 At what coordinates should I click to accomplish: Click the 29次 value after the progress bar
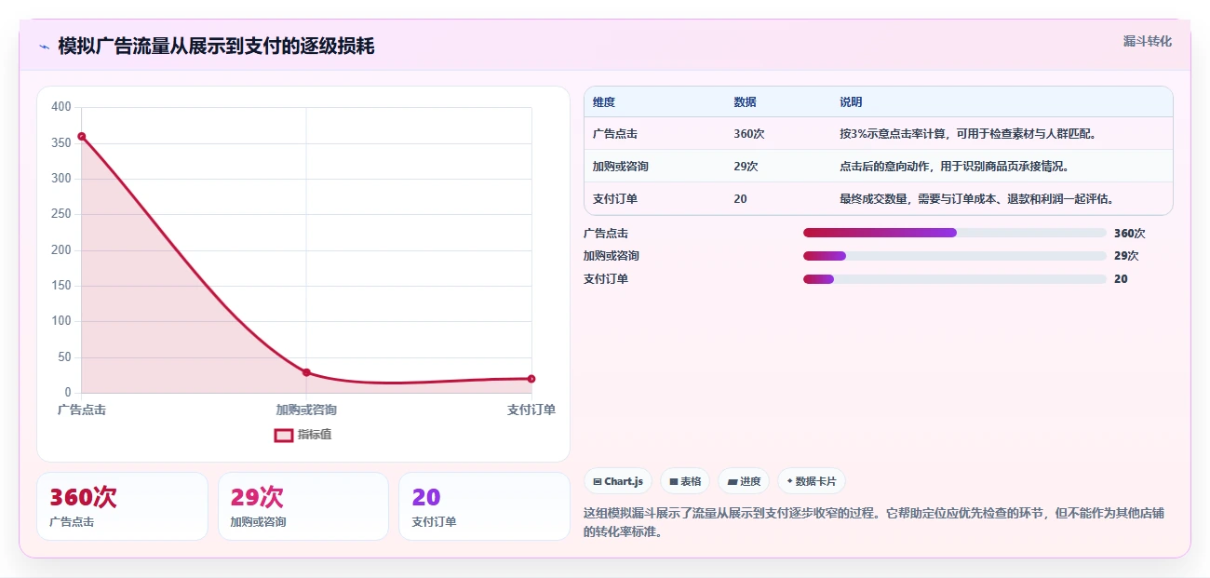1126,256
